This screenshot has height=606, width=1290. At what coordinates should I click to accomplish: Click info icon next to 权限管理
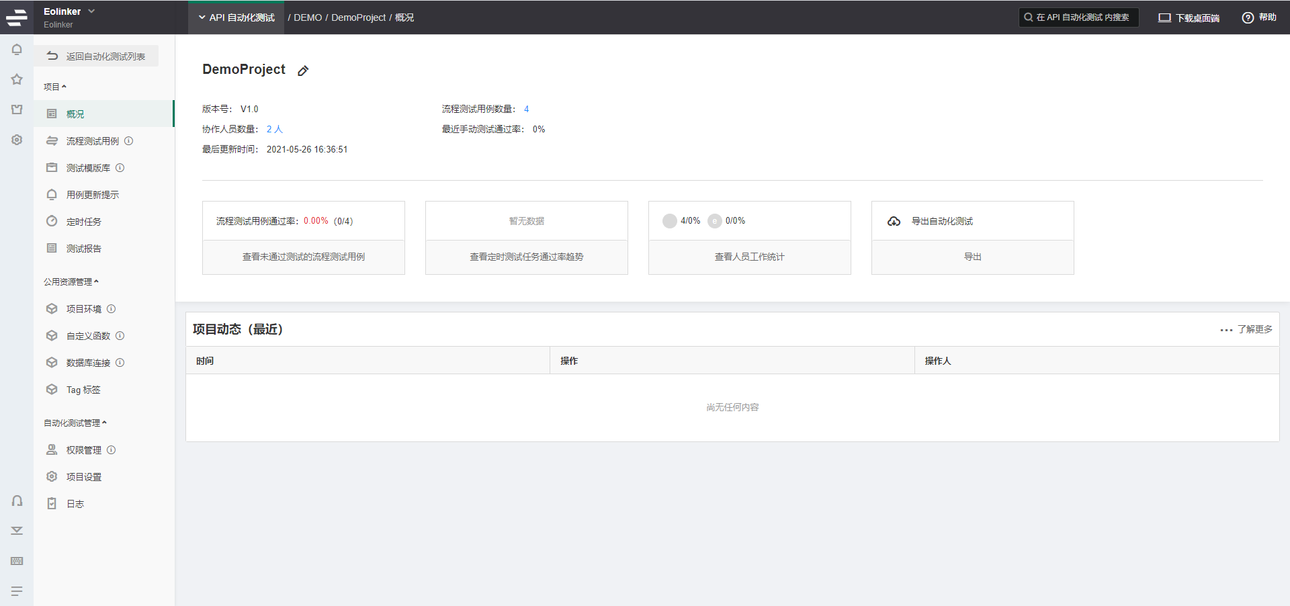[112, 450]
